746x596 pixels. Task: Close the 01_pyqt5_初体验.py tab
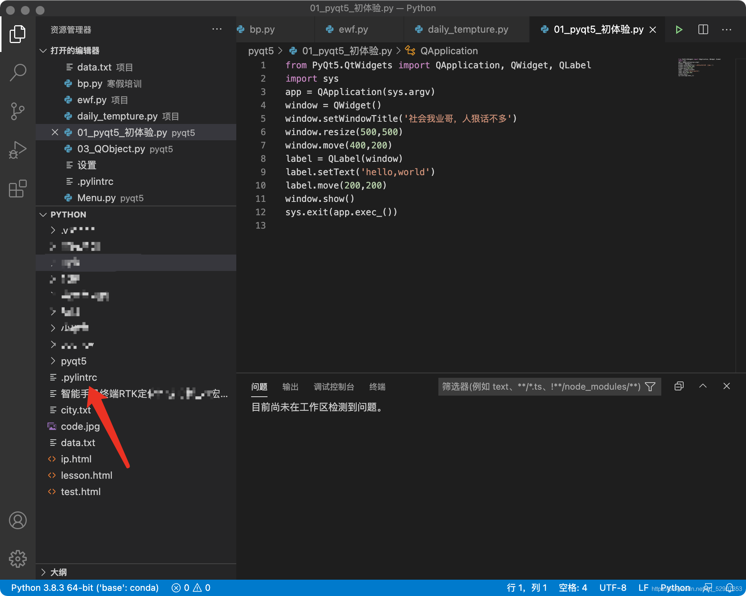(653, 30)
